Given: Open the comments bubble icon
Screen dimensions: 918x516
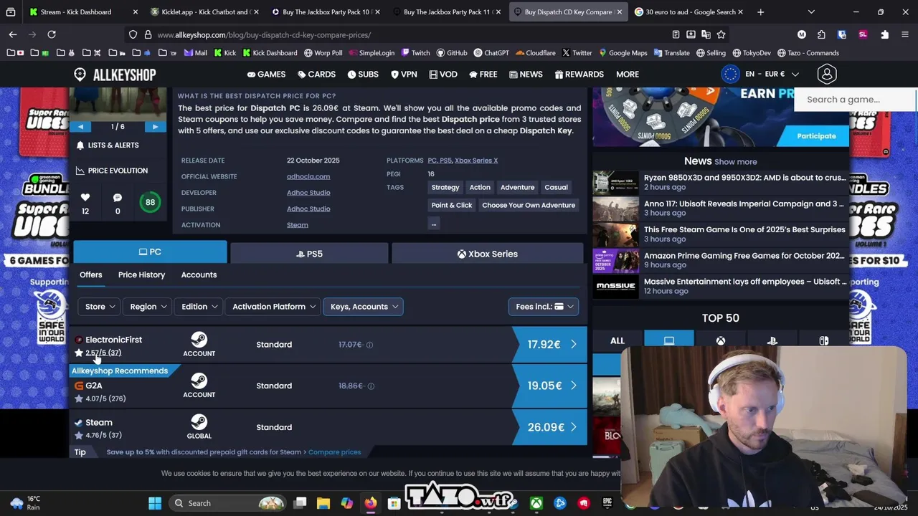Looking at the screenshot, I should tap(118, 197).
